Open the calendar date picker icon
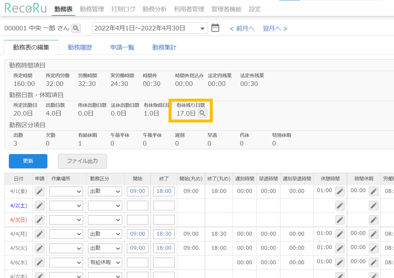Viewport: 394px width, 278px height. point(215,28)
